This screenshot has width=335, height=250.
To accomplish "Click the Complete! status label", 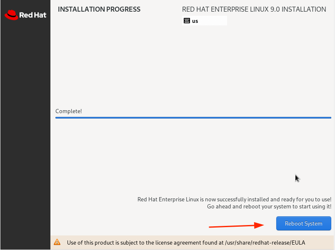I will [69, 111].
